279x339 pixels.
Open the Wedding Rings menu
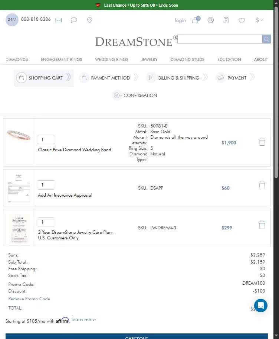(112, 59)
